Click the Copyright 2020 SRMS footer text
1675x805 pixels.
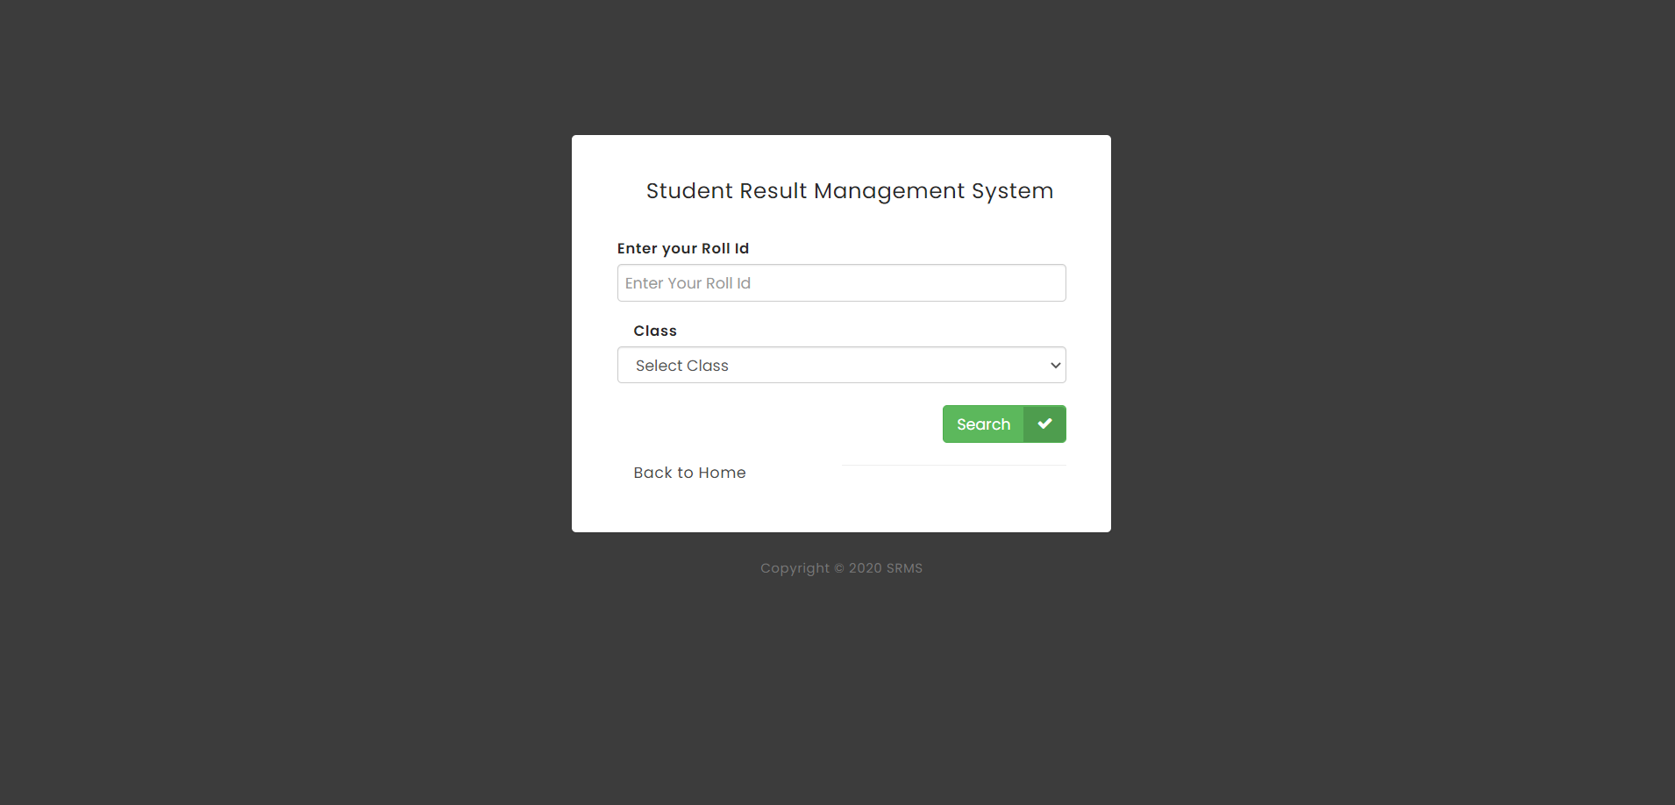[x=840, y=567]
